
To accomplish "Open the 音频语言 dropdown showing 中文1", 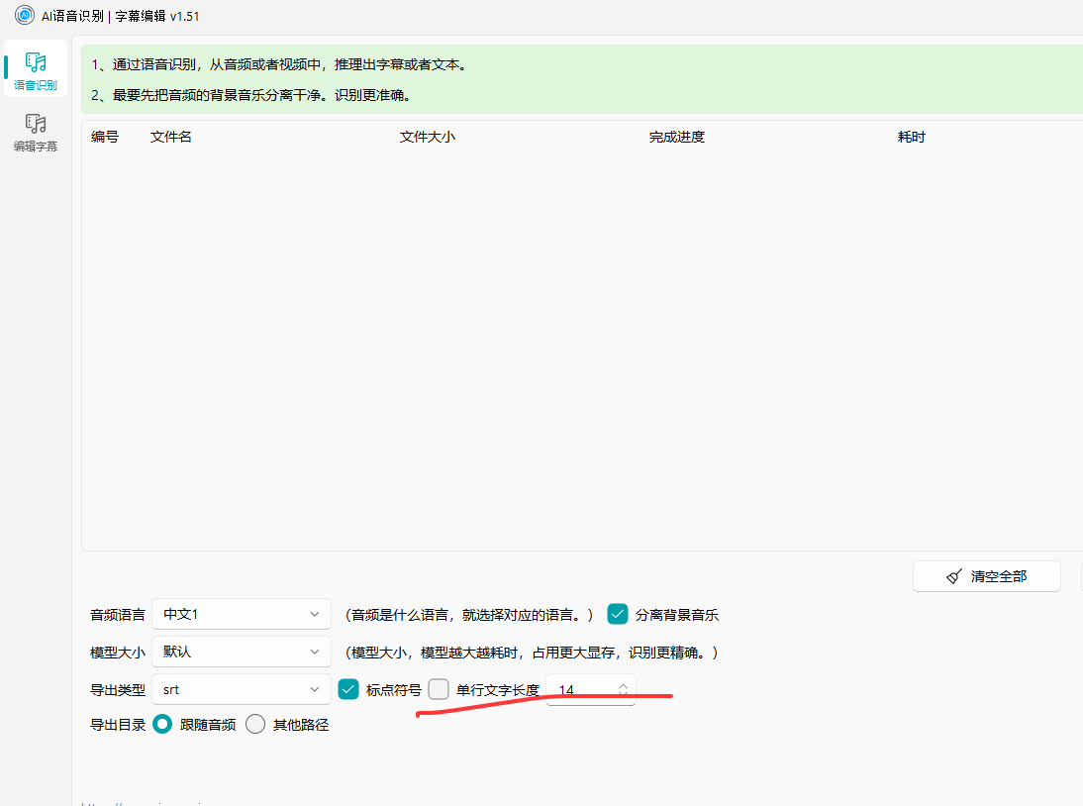I will pyautogui.click(x=241, y=614).
